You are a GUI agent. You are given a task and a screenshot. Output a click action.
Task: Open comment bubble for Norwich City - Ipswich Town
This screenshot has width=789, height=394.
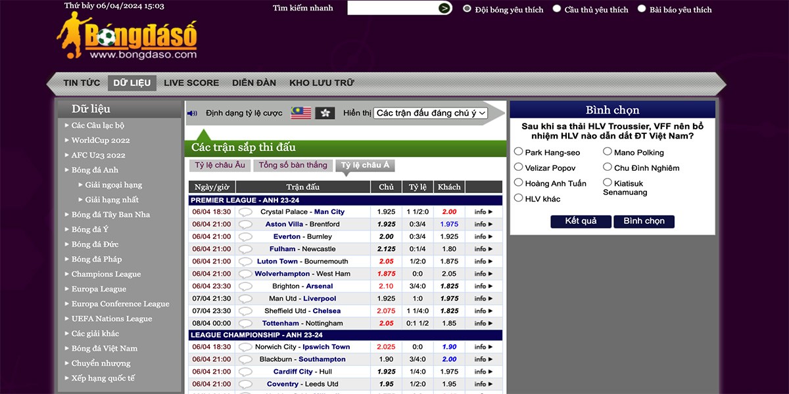(x=245, y=347)
